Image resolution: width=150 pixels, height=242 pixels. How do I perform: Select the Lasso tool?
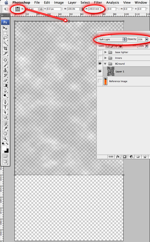tap(5, 38)
